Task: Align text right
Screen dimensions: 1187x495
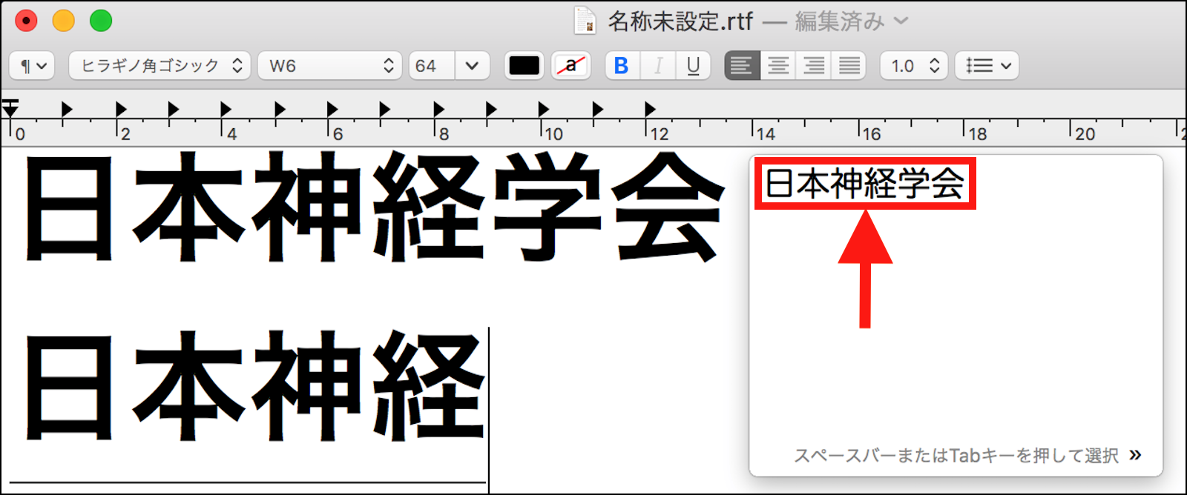Action: point(814,66)
